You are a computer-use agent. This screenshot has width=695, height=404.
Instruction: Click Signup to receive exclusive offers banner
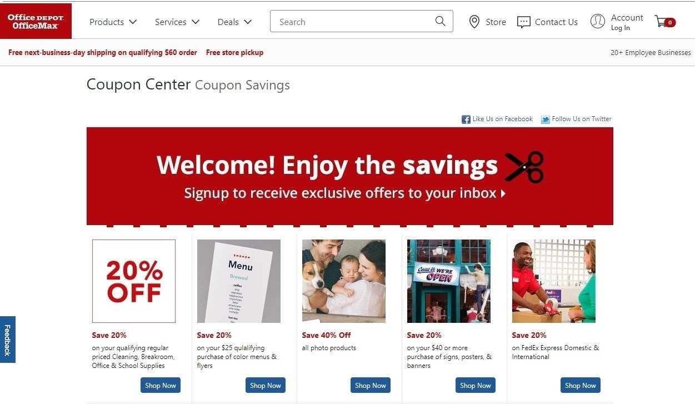coord(345,193)
